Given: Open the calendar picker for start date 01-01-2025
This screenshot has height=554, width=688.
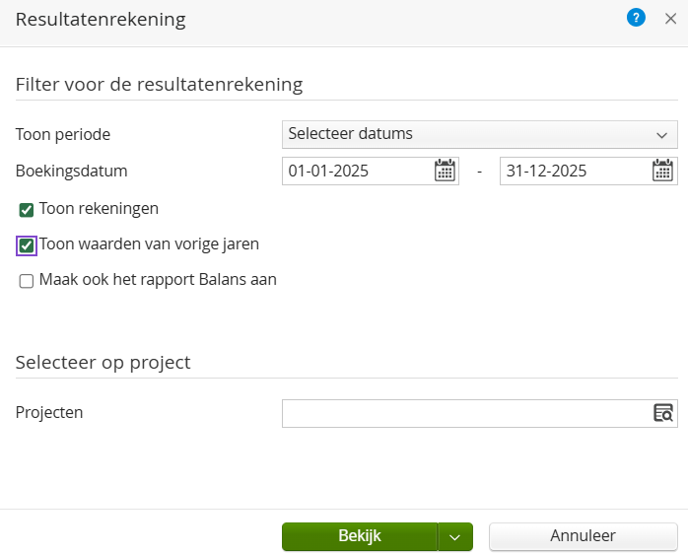Looking at the screenshot, I should point(446,171).
